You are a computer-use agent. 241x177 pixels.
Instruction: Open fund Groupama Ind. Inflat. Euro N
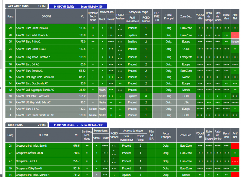click(31, 146)
